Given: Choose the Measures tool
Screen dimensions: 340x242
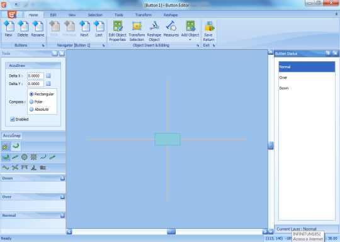Looking at the screenshot, I should [171, 29].
